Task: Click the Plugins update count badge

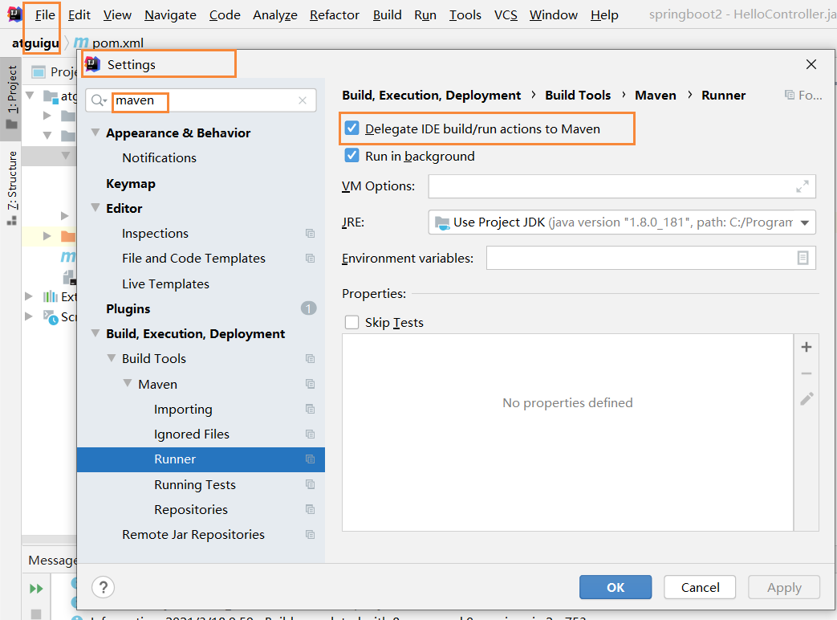Action: pos(308,308)
